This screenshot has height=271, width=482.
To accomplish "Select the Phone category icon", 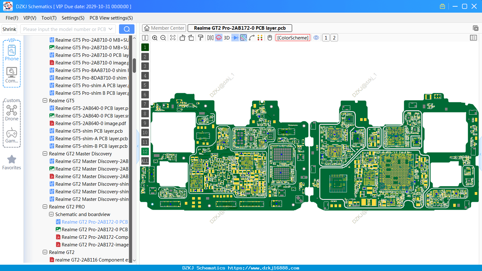I will pos(12,53).
